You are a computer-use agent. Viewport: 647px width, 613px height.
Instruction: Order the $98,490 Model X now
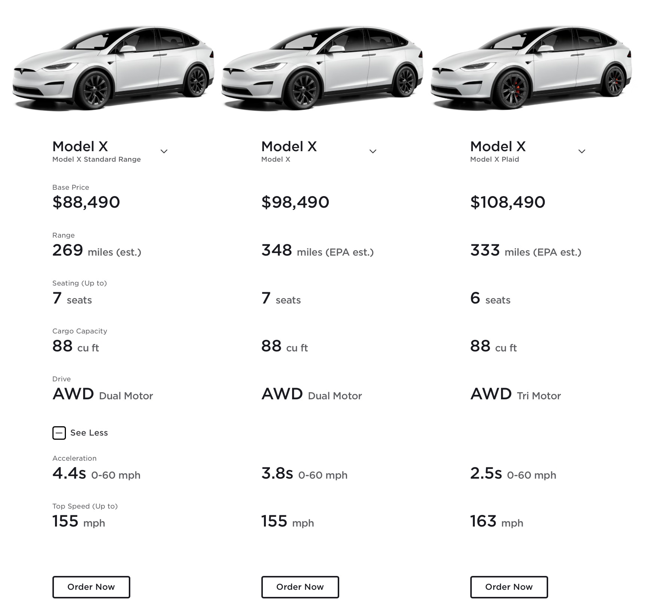[300, 587]
